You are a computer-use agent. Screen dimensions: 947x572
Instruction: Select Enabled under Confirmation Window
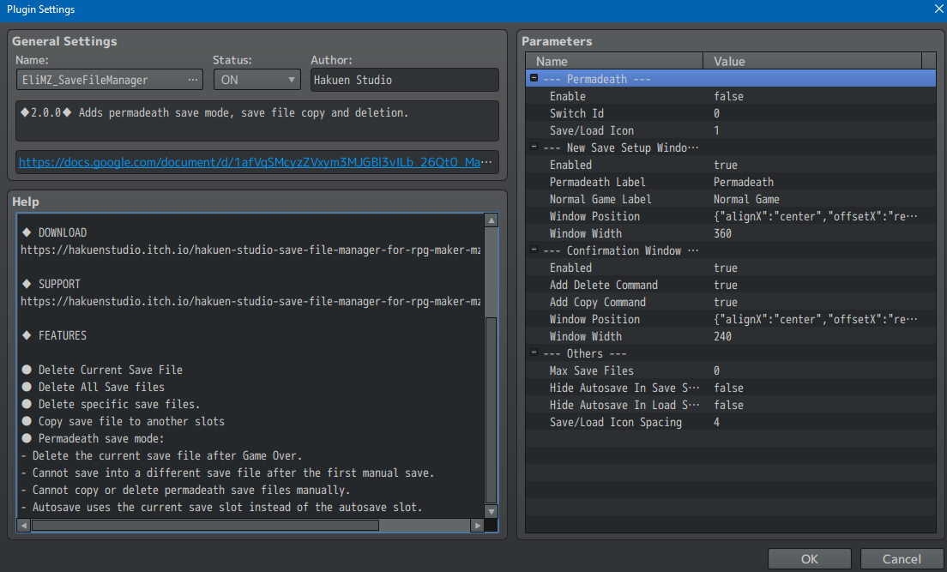731,268
